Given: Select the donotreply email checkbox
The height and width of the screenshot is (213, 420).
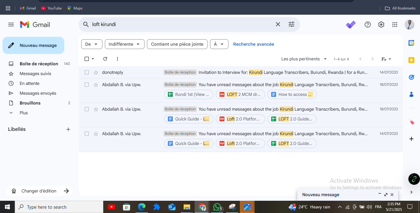Looking at the screenshot, I should (87, 72).
